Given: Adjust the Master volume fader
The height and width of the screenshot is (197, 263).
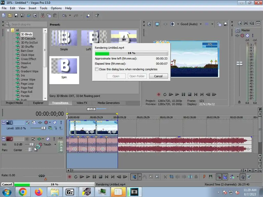Looking at the screenshot, I should [x=239, y=64].
